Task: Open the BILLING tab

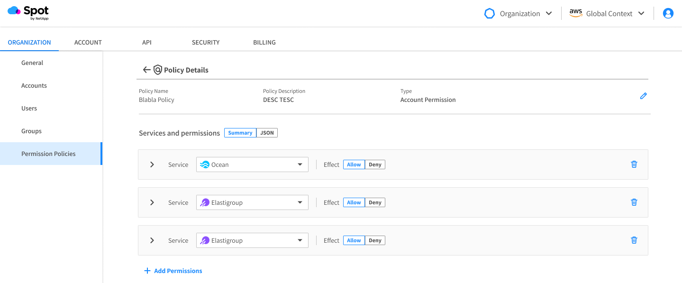Action: [x=264, y=42]
